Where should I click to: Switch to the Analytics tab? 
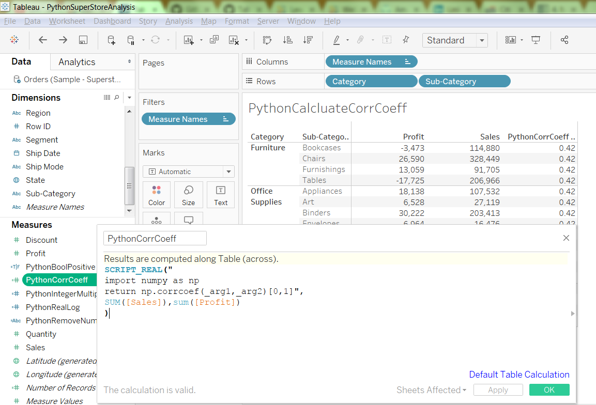[x=77, y=62]
